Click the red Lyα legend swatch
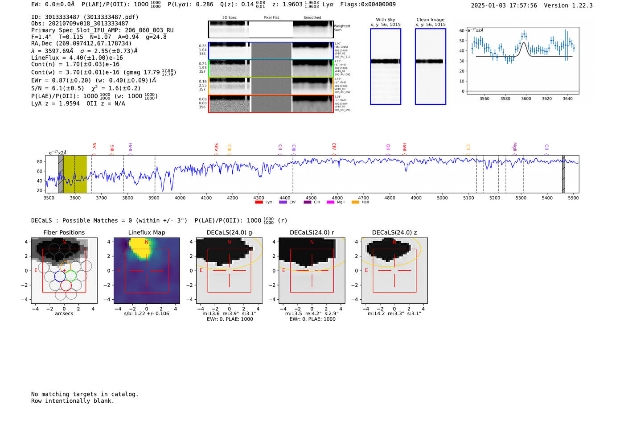 pos(259,202)
